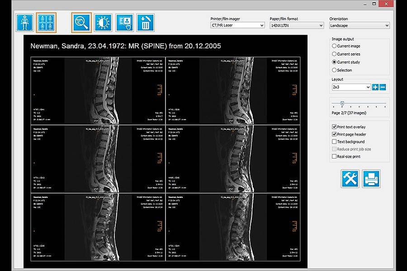Click the trash can delete icon
Screen dimensions: 407x271
146,23
